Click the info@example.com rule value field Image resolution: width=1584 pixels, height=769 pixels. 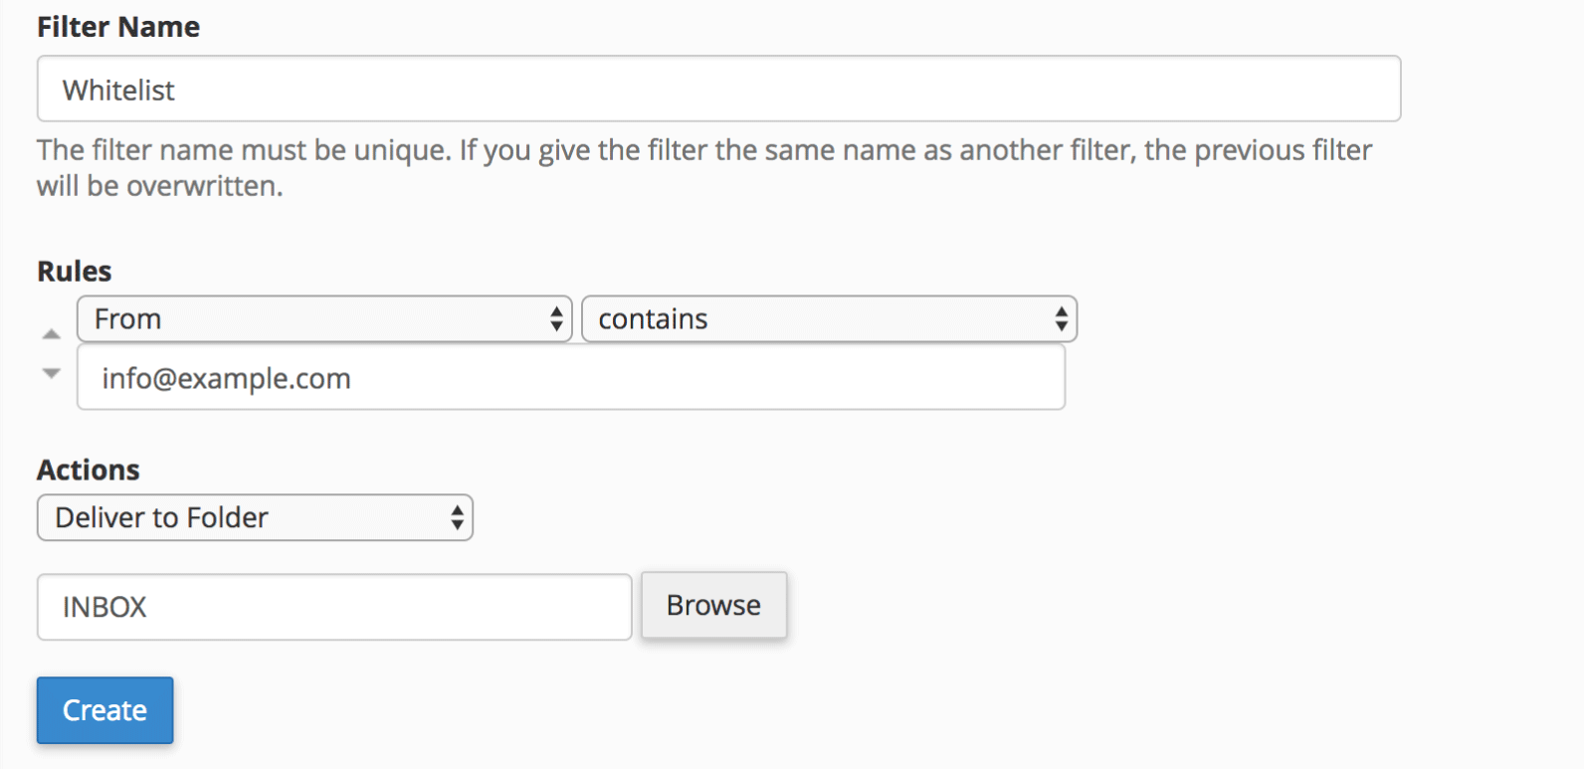click(570, 378)
